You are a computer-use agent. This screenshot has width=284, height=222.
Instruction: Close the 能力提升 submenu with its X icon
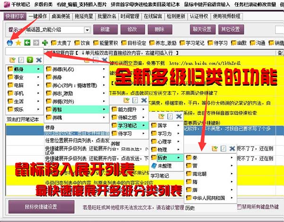(x=144, y=100)
